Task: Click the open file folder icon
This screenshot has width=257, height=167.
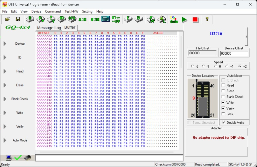Action: coord(7,19)
